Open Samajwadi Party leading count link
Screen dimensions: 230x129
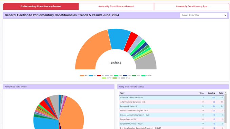214,106
